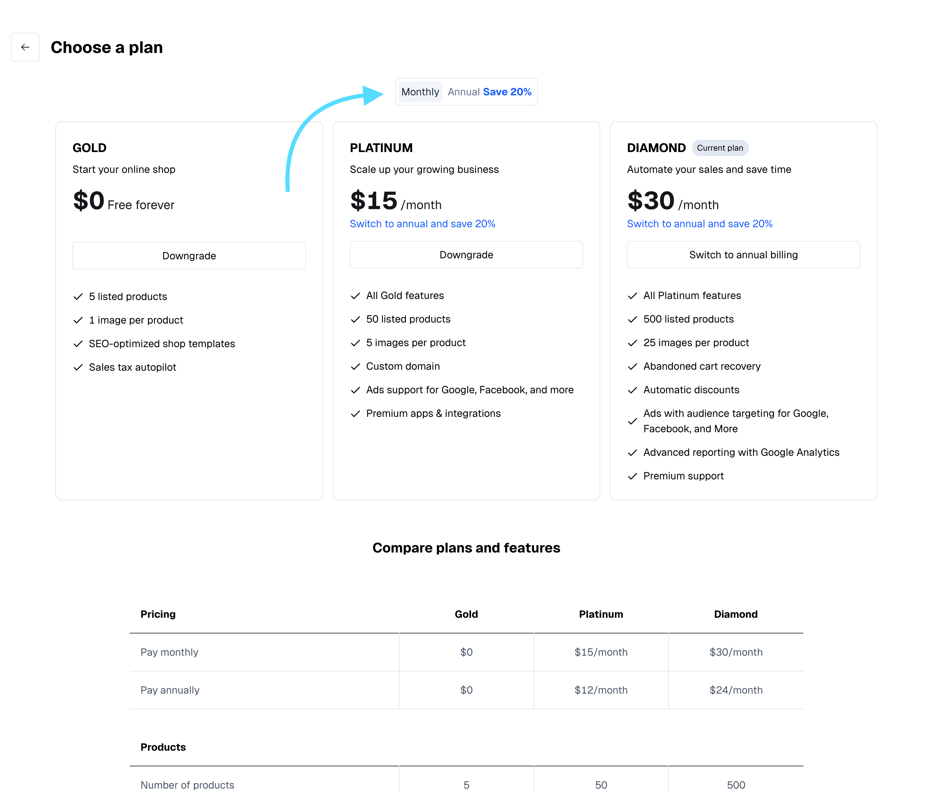
Task: Click the Diamond column header in table
Action: point(735,614)
